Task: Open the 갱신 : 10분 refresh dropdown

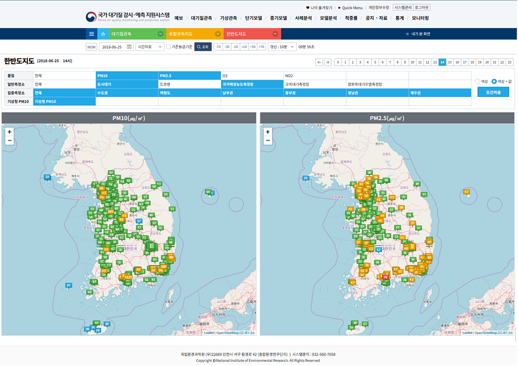Action: coord(282,47)
